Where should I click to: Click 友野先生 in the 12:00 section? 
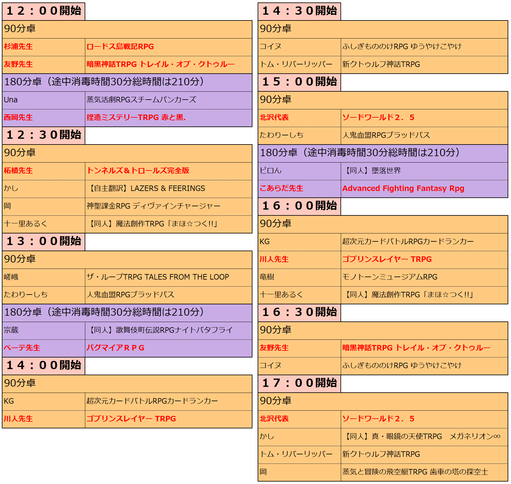(x=18, y=64)
